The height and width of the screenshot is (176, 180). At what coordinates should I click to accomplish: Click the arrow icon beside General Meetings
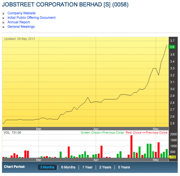tap(3, 27)
